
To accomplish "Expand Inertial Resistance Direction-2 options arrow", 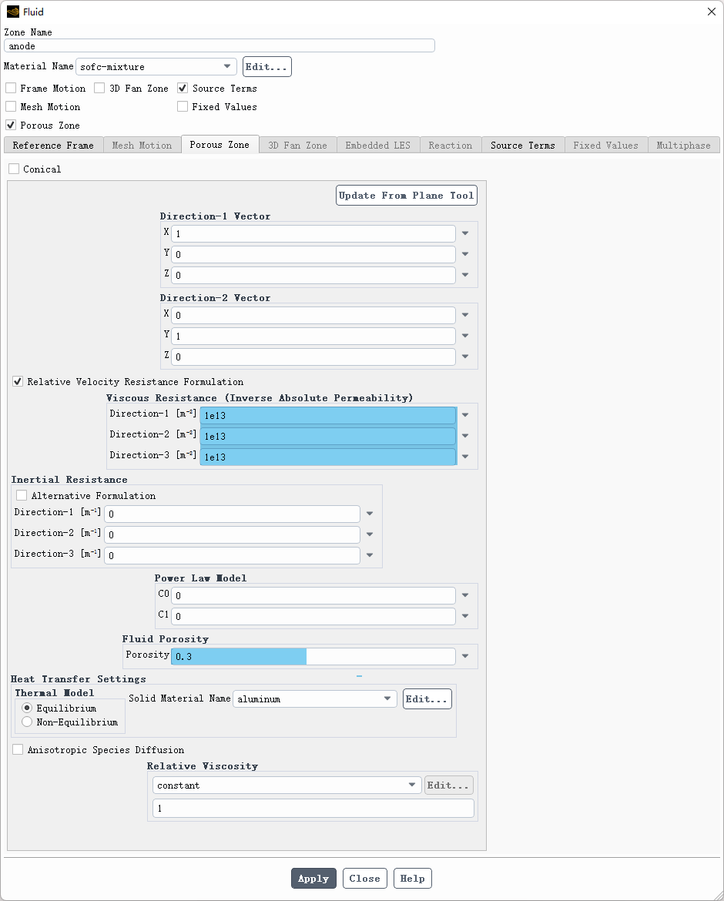I will [x=370, y=534].
